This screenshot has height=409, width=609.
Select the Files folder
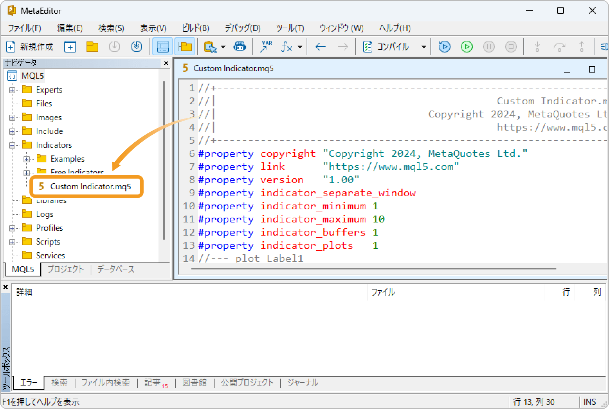[37, 103]
